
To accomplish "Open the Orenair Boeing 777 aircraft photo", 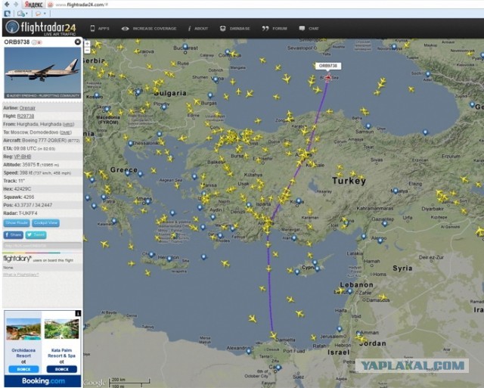I will coord(42,73).
